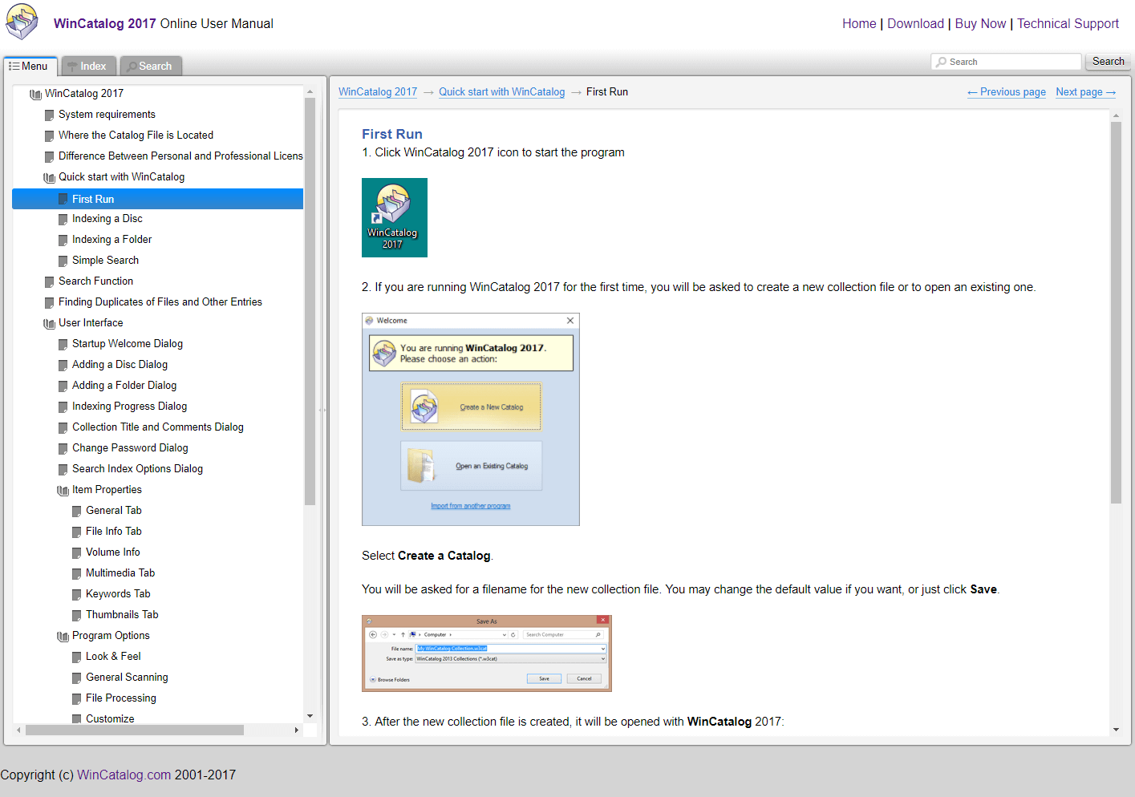Click the Save As dialog screenshot image
Viewport: 1135px width, 797px height.
click(487, 653)
